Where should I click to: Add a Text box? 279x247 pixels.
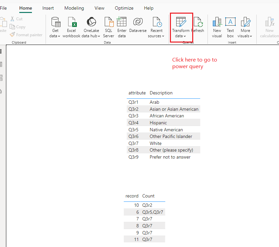230,27
